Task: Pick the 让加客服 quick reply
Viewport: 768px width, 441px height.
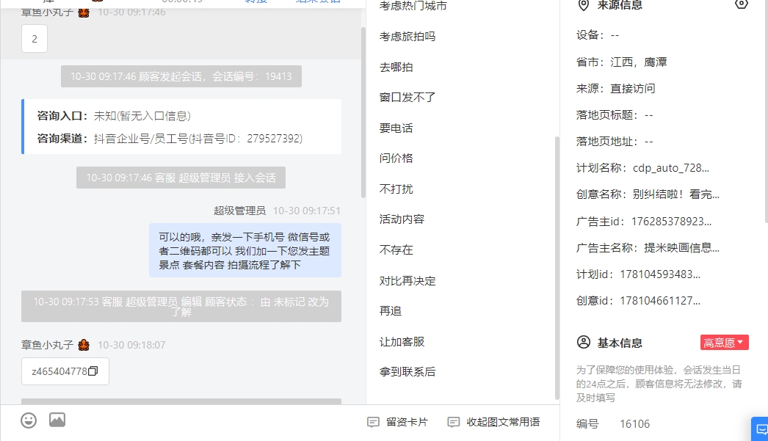Action: [402, 342]
